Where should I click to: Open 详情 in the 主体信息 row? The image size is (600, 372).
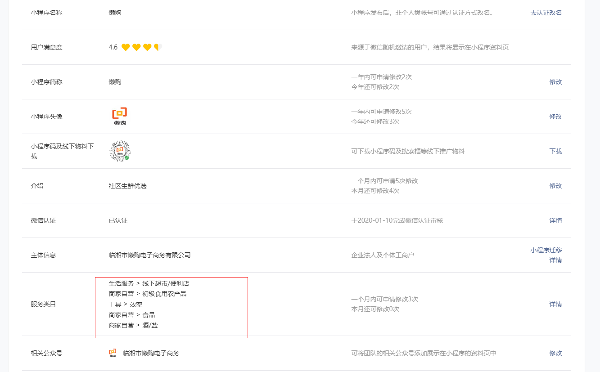click(555, 260)
